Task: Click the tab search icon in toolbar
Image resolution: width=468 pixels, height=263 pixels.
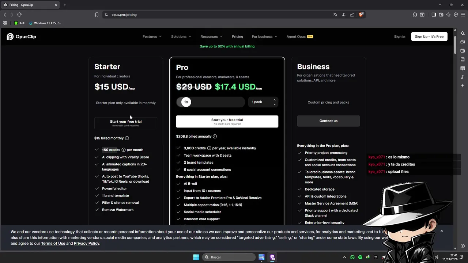Action: [x=422, y=15]
